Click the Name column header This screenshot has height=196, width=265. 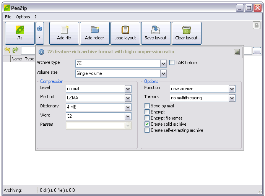click(x=17, y=59)
